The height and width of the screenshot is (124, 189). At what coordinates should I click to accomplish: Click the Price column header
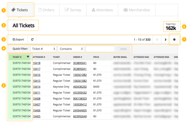point(96,57)
